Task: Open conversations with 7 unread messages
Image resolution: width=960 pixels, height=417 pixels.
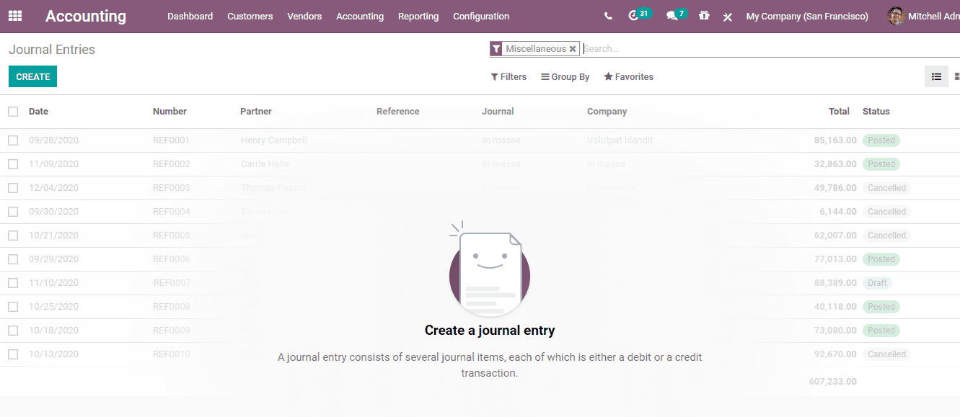Action: coord(672,15)
